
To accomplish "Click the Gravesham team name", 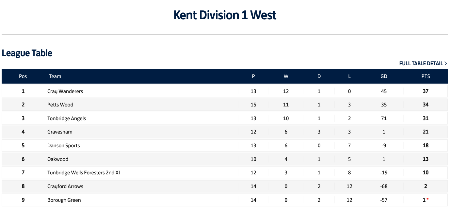I will coord(60,132).
